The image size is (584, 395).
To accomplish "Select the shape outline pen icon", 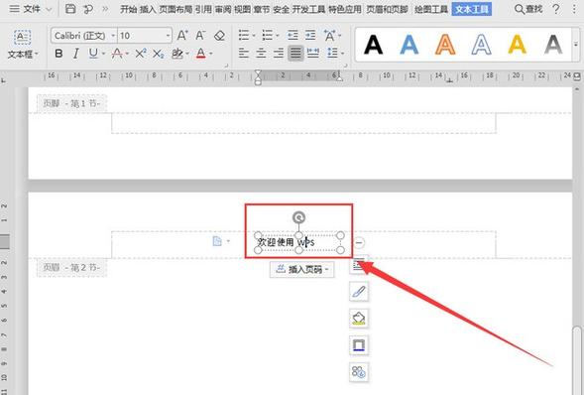I will point(359,292).
